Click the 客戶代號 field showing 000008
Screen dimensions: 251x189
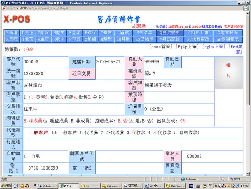click(44, 62)
